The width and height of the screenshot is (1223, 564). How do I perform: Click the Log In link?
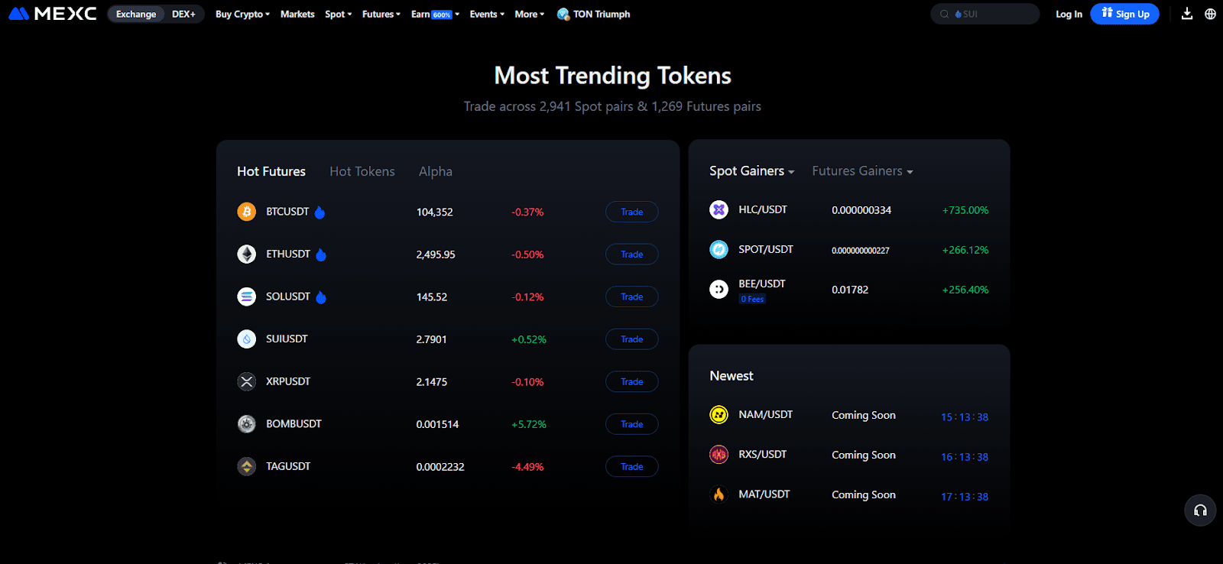1069,14
